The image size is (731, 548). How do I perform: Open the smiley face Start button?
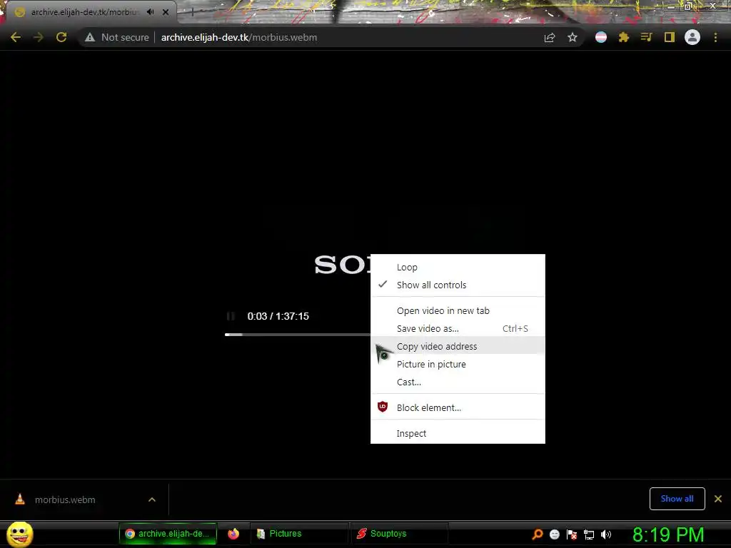click(x=19, y=534)
